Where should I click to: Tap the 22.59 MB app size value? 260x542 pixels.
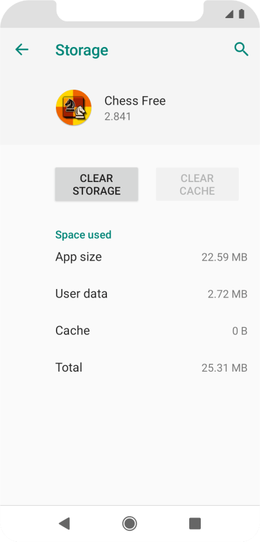pos(225,257)
